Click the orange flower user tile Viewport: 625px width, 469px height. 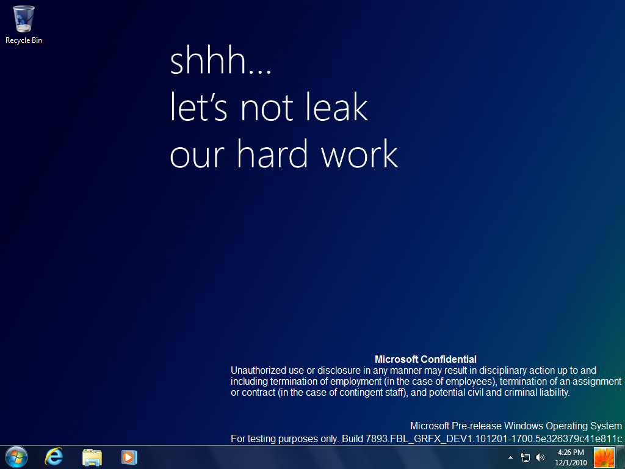(604, 457)
